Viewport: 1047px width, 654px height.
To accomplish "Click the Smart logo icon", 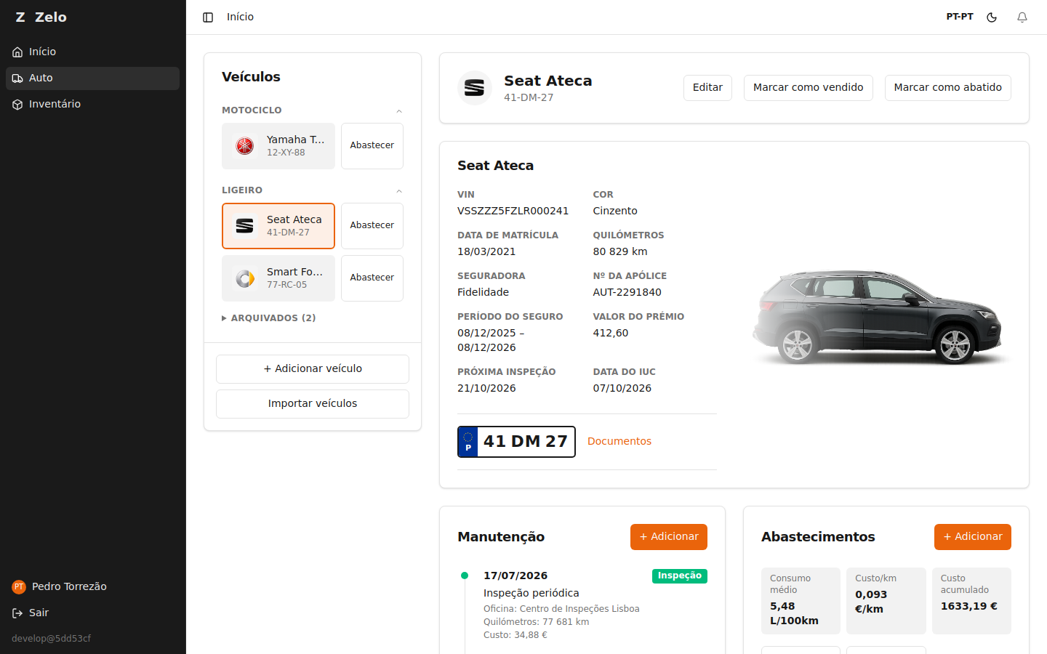I will [245, 278].
